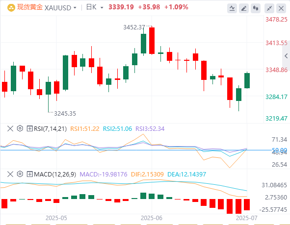Select the MACD(12,26,9) indicator label

55,174
